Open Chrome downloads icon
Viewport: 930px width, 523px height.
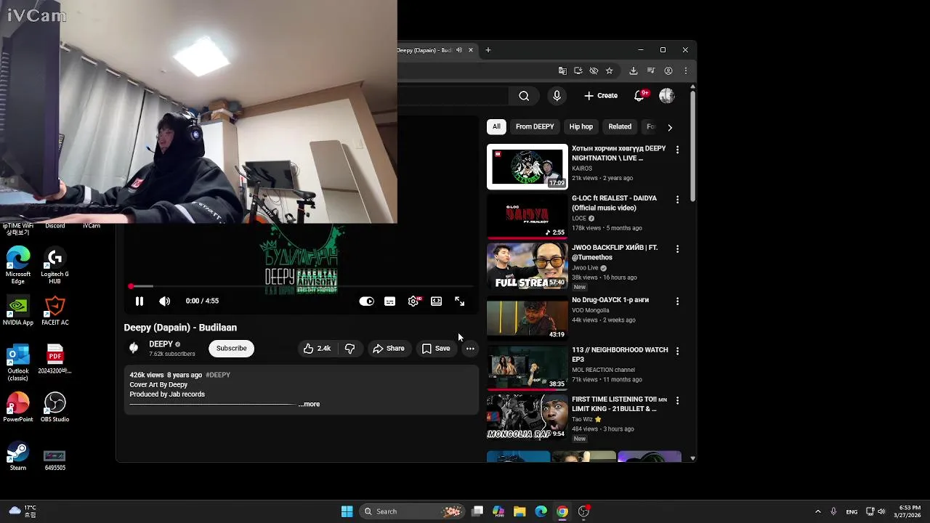tap(634, 70)
